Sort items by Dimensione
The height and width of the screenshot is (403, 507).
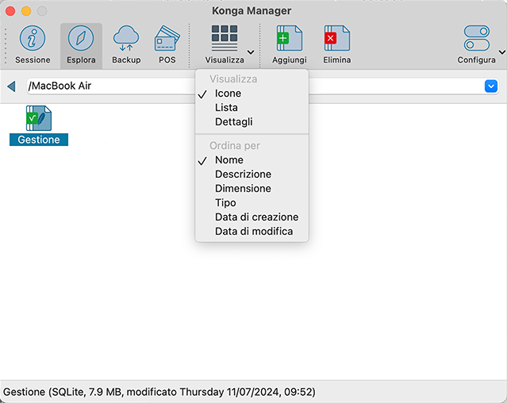click(243, 189)
